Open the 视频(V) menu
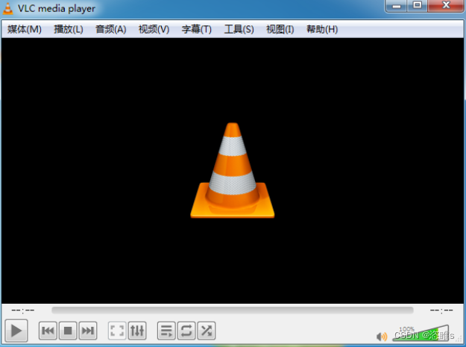The width and height of the screenshot is (466, 347). click(x=154, y=29)
